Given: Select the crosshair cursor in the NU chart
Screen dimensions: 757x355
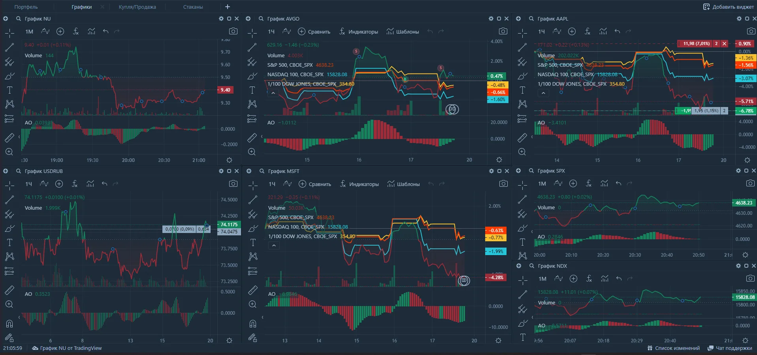Looking at the screenshot, I should 9,33.
